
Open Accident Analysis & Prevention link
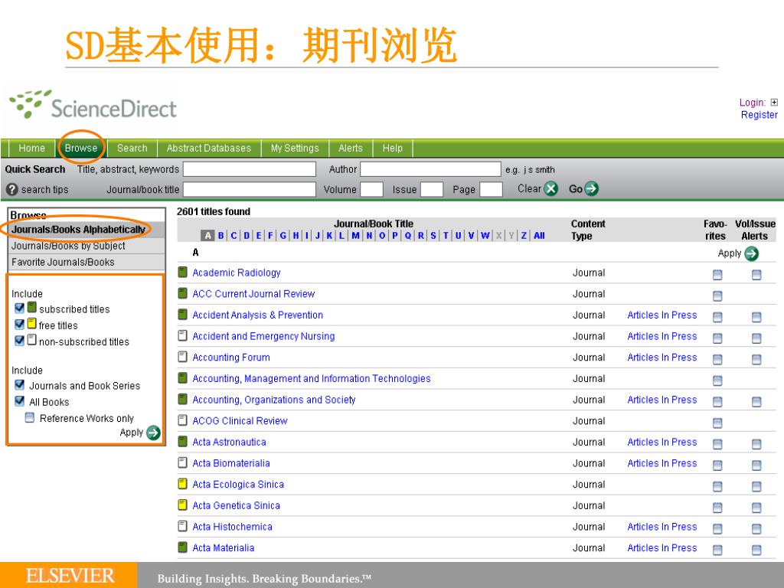pyautogui.click(x=257, y=315)
